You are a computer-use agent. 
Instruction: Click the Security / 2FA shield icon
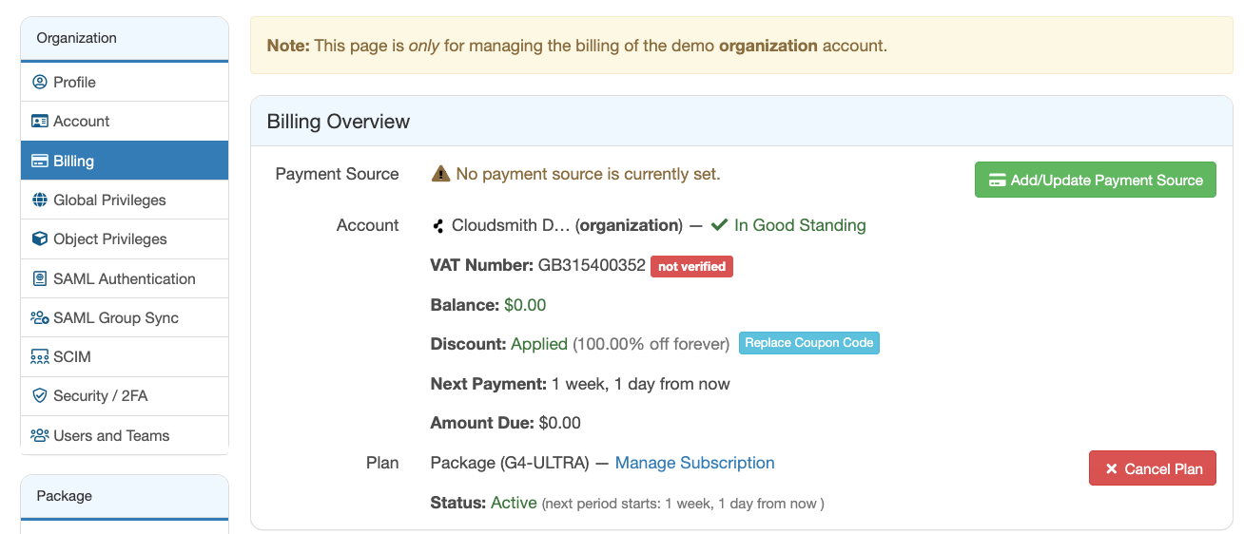click(x=40, y=396)
